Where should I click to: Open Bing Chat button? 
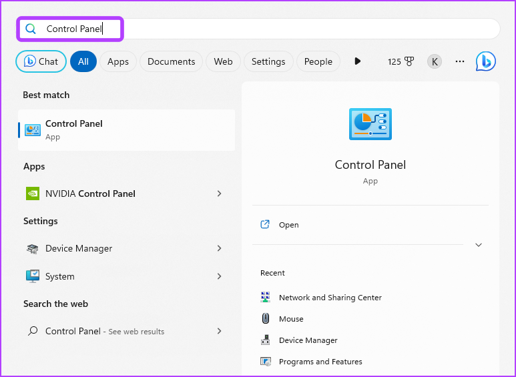[41, 61]
